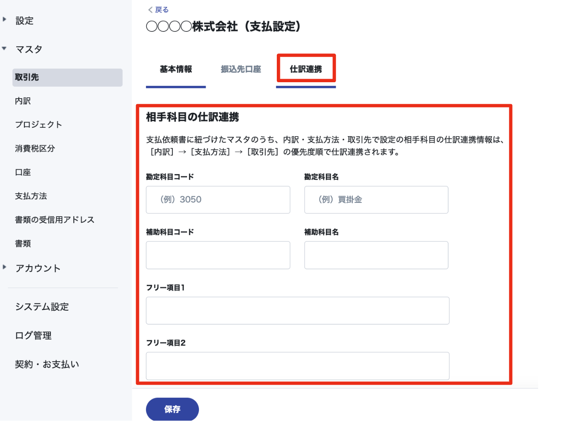566x423 pixels.
Task: Open システム設定 in the sidebar
Action: point(42,307)
